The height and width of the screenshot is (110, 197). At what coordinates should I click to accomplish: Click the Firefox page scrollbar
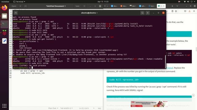coord(196,49)
